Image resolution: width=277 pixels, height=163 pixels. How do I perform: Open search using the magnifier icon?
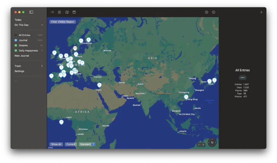pos(213,12)
